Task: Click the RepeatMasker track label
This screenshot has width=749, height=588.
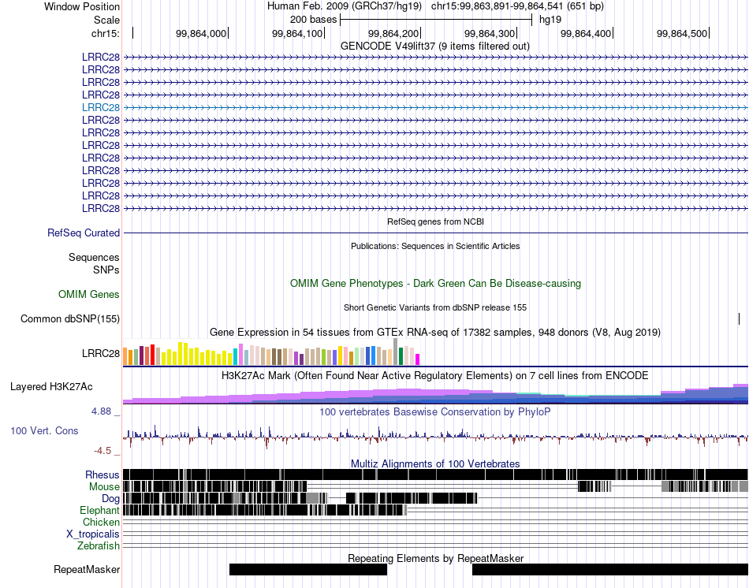Action: click(x=87, y=569)
